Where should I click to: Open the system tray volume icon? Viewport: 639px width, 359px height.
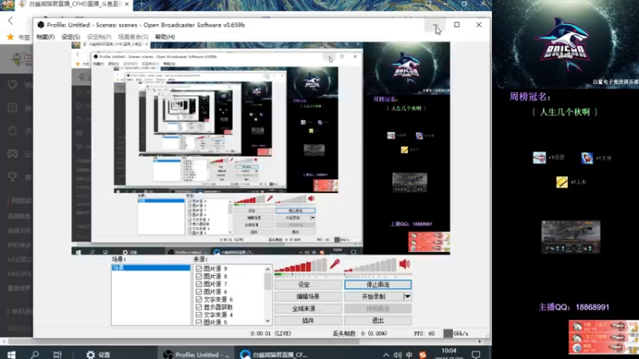point(397,355)
